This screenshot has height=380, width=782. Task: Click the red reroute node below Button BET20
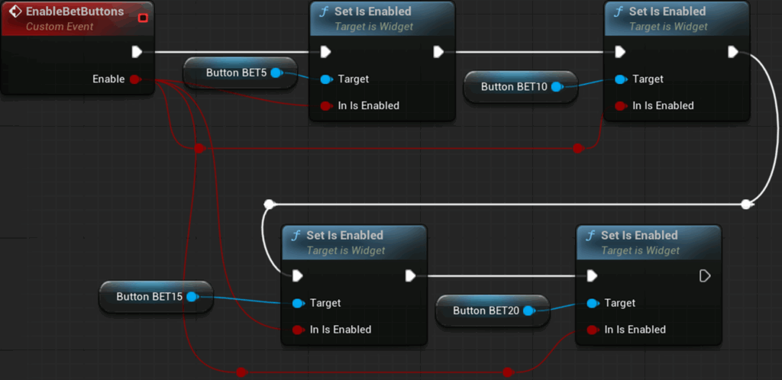pyautogui.click(x=506, y=372)
